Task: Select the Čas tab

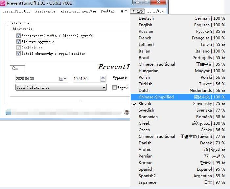Action: pos(17,69)
